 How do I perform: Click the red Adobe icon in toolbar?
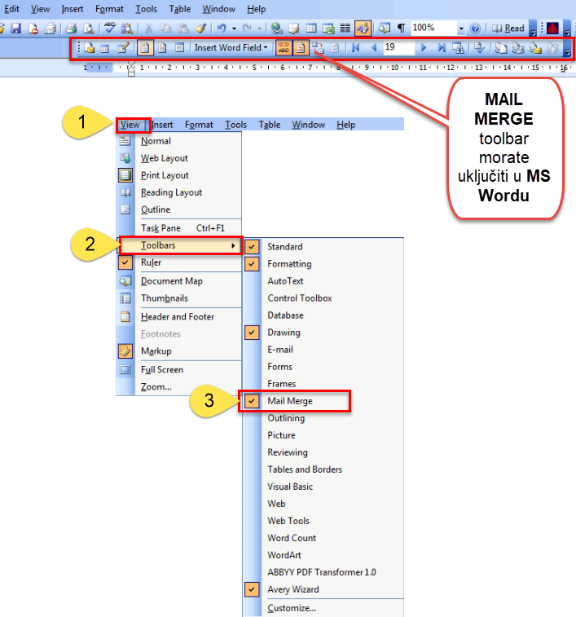pos(552,29)
